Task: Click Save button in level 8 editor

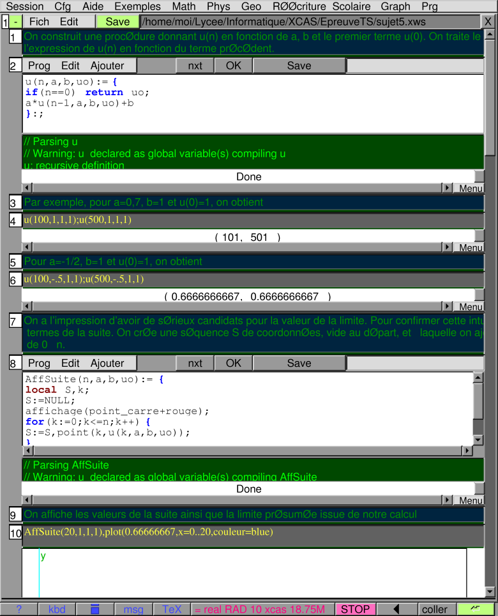Action: [x=299, y=363]
